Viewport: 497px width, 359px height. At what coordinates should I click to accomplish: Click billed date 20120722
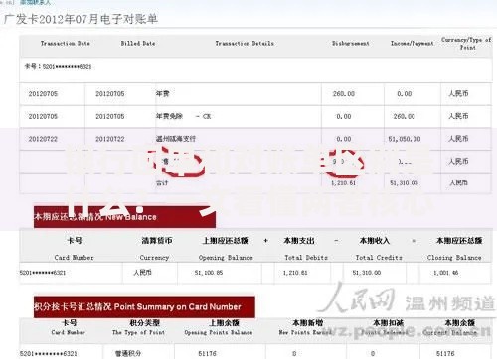point(110,139)
